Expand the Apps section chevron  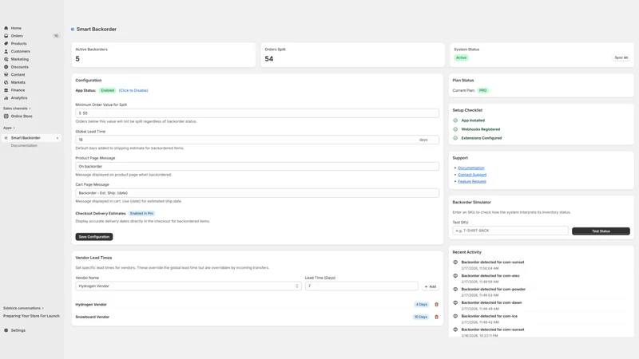pyautogui.click(x=14, y=128)
